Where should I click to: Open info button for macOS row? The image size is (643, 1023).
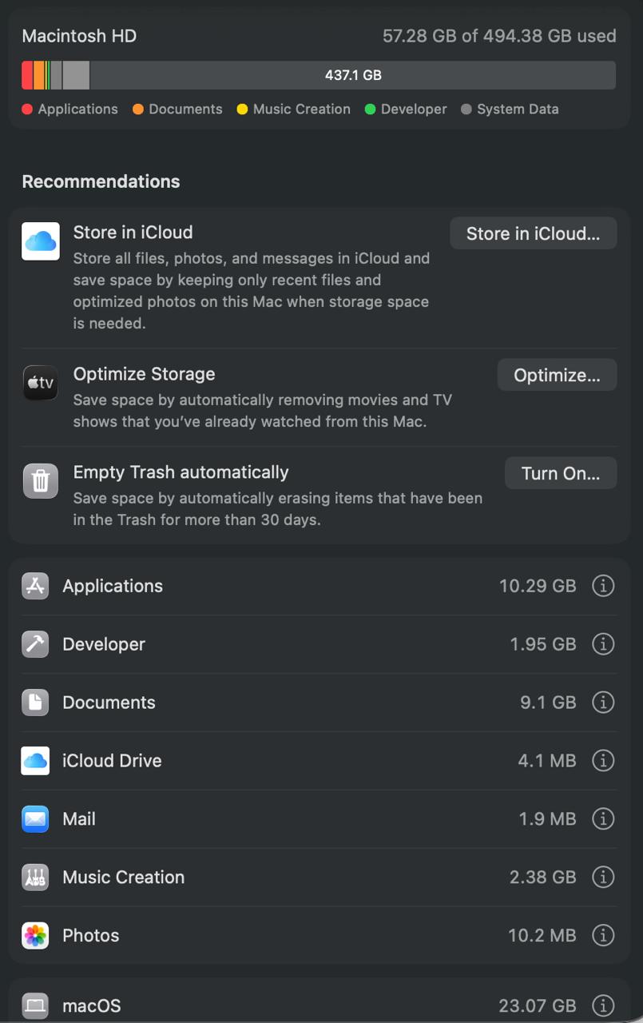pos(603,1005)
